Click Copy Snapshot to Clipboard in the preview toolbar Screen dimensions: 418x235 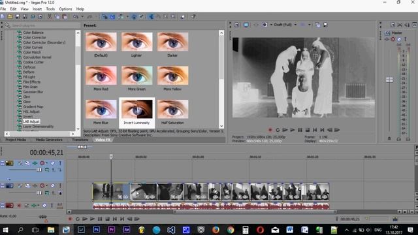tap(317, 25)
